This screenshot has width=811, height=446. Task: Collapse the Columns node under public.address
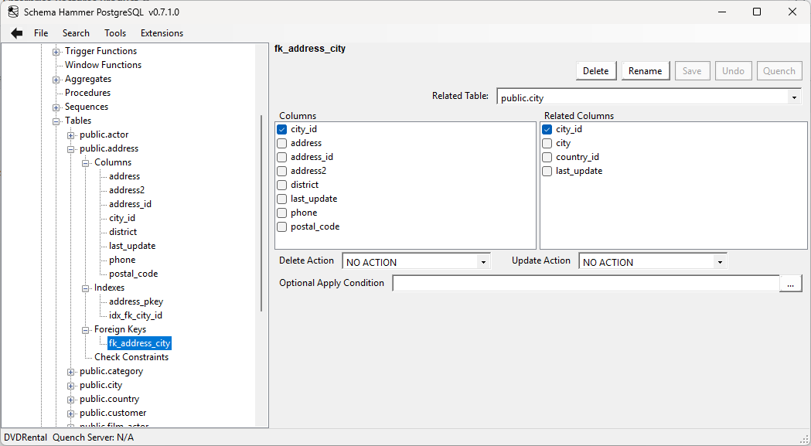86,162
